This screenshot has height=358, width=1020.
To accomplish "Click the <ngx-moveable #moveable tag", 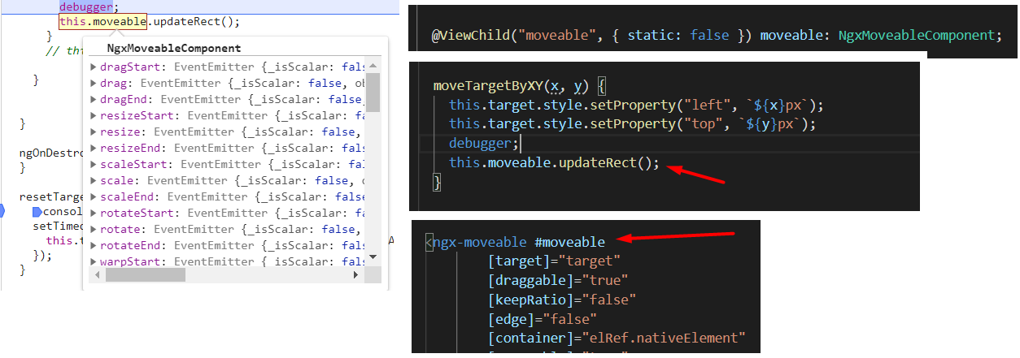I will pyautogui.click(x=516, y=243).
